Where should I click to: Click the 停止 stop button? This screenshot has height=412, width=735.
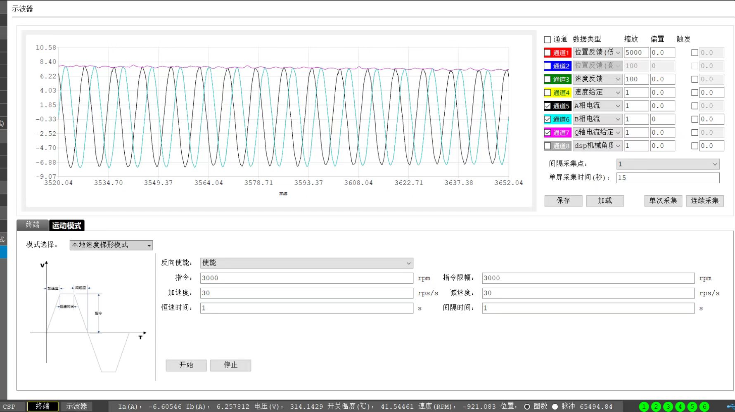click(x=230, y=365)
